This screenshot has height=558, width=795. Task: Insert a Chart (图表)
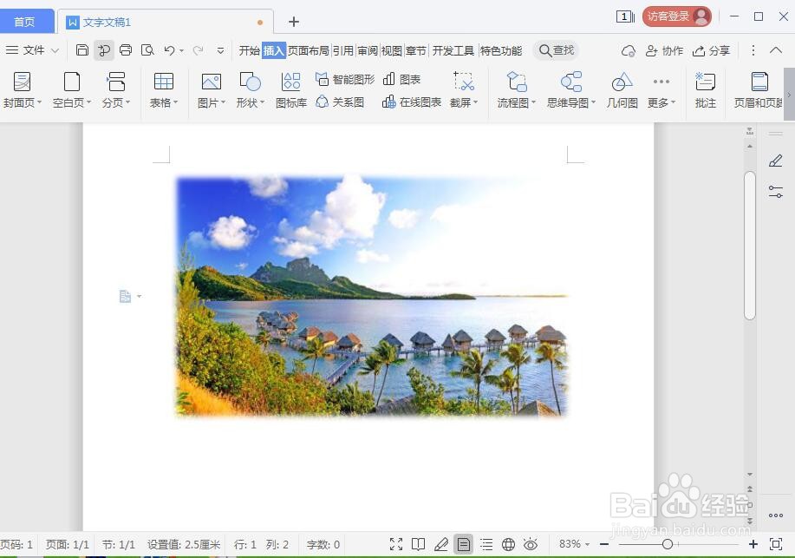click(x=401, y=79)
